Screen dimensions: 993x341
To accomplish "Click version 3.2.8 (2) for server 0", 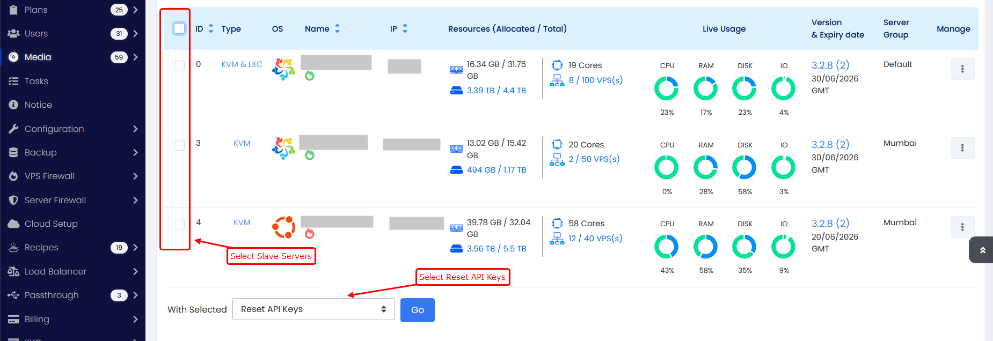I will [x=830, y=65].
